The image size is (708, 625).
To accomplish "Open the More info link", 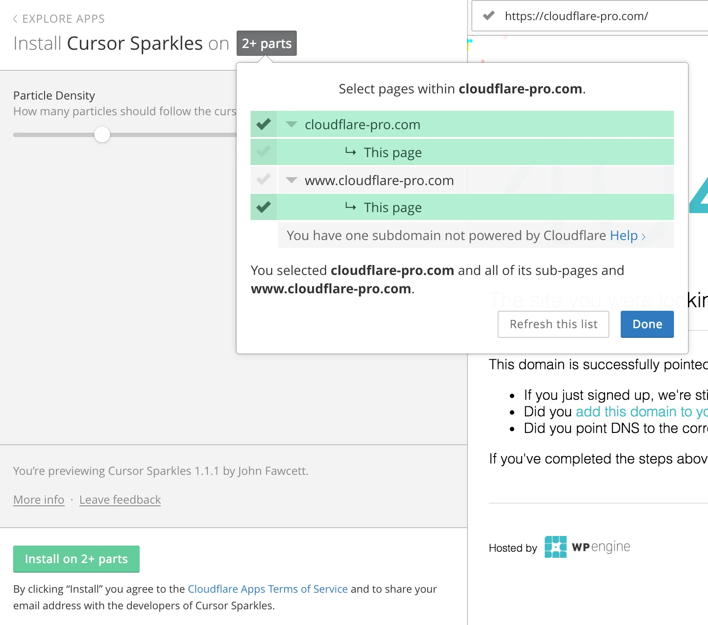I will (x=39, y=500).
